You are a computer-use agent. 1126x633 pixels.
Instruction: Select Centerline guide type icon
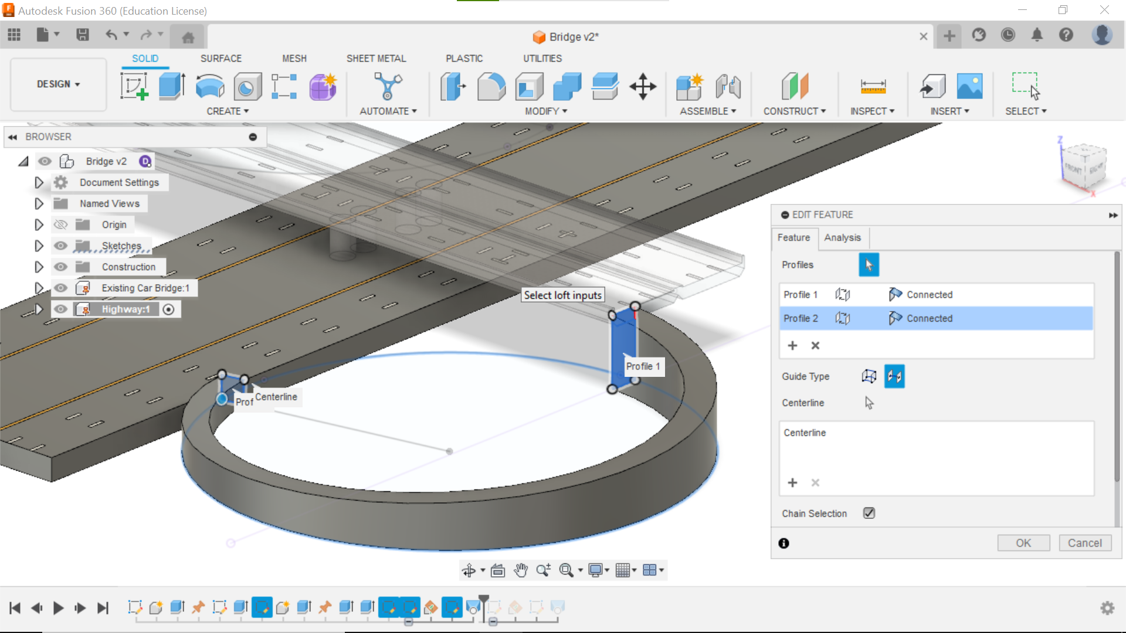pos(894,376)
